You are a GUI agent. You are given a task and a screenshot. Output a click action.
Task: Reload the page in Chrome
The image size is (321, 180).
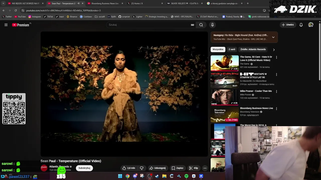(16, 10)
